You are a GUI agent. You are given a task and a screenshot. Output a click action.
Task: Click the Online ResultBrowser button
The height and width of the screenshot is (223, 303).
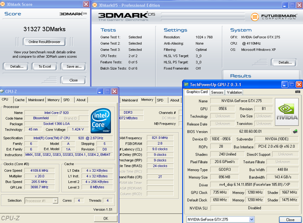(45, 42)
